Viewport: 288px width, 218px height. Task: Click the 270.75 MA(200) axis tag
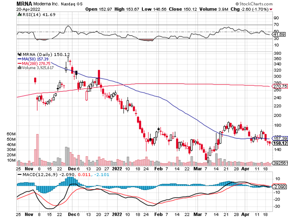coord(280,87)
